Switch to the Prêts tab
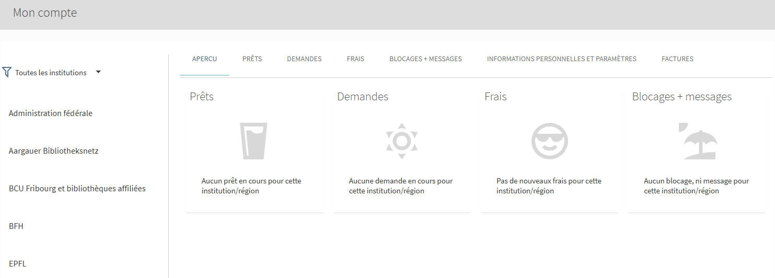775x278 pixels. click(x=252, y=59)
